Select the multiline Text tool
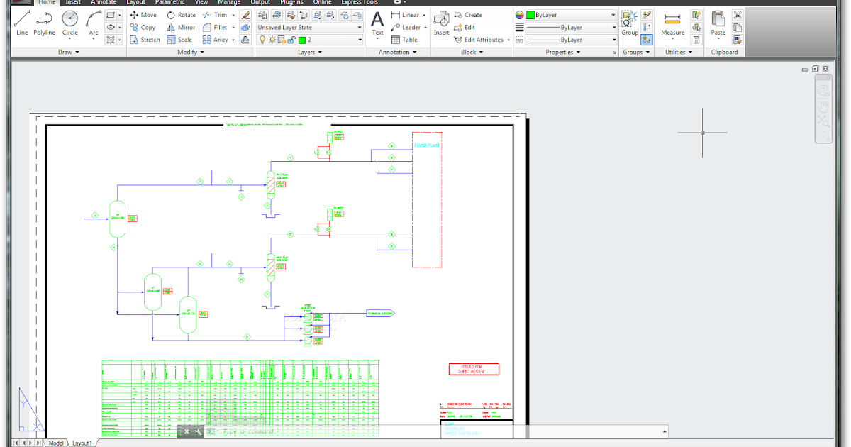Viewport: 851px width, 447px height. [377, 23]
